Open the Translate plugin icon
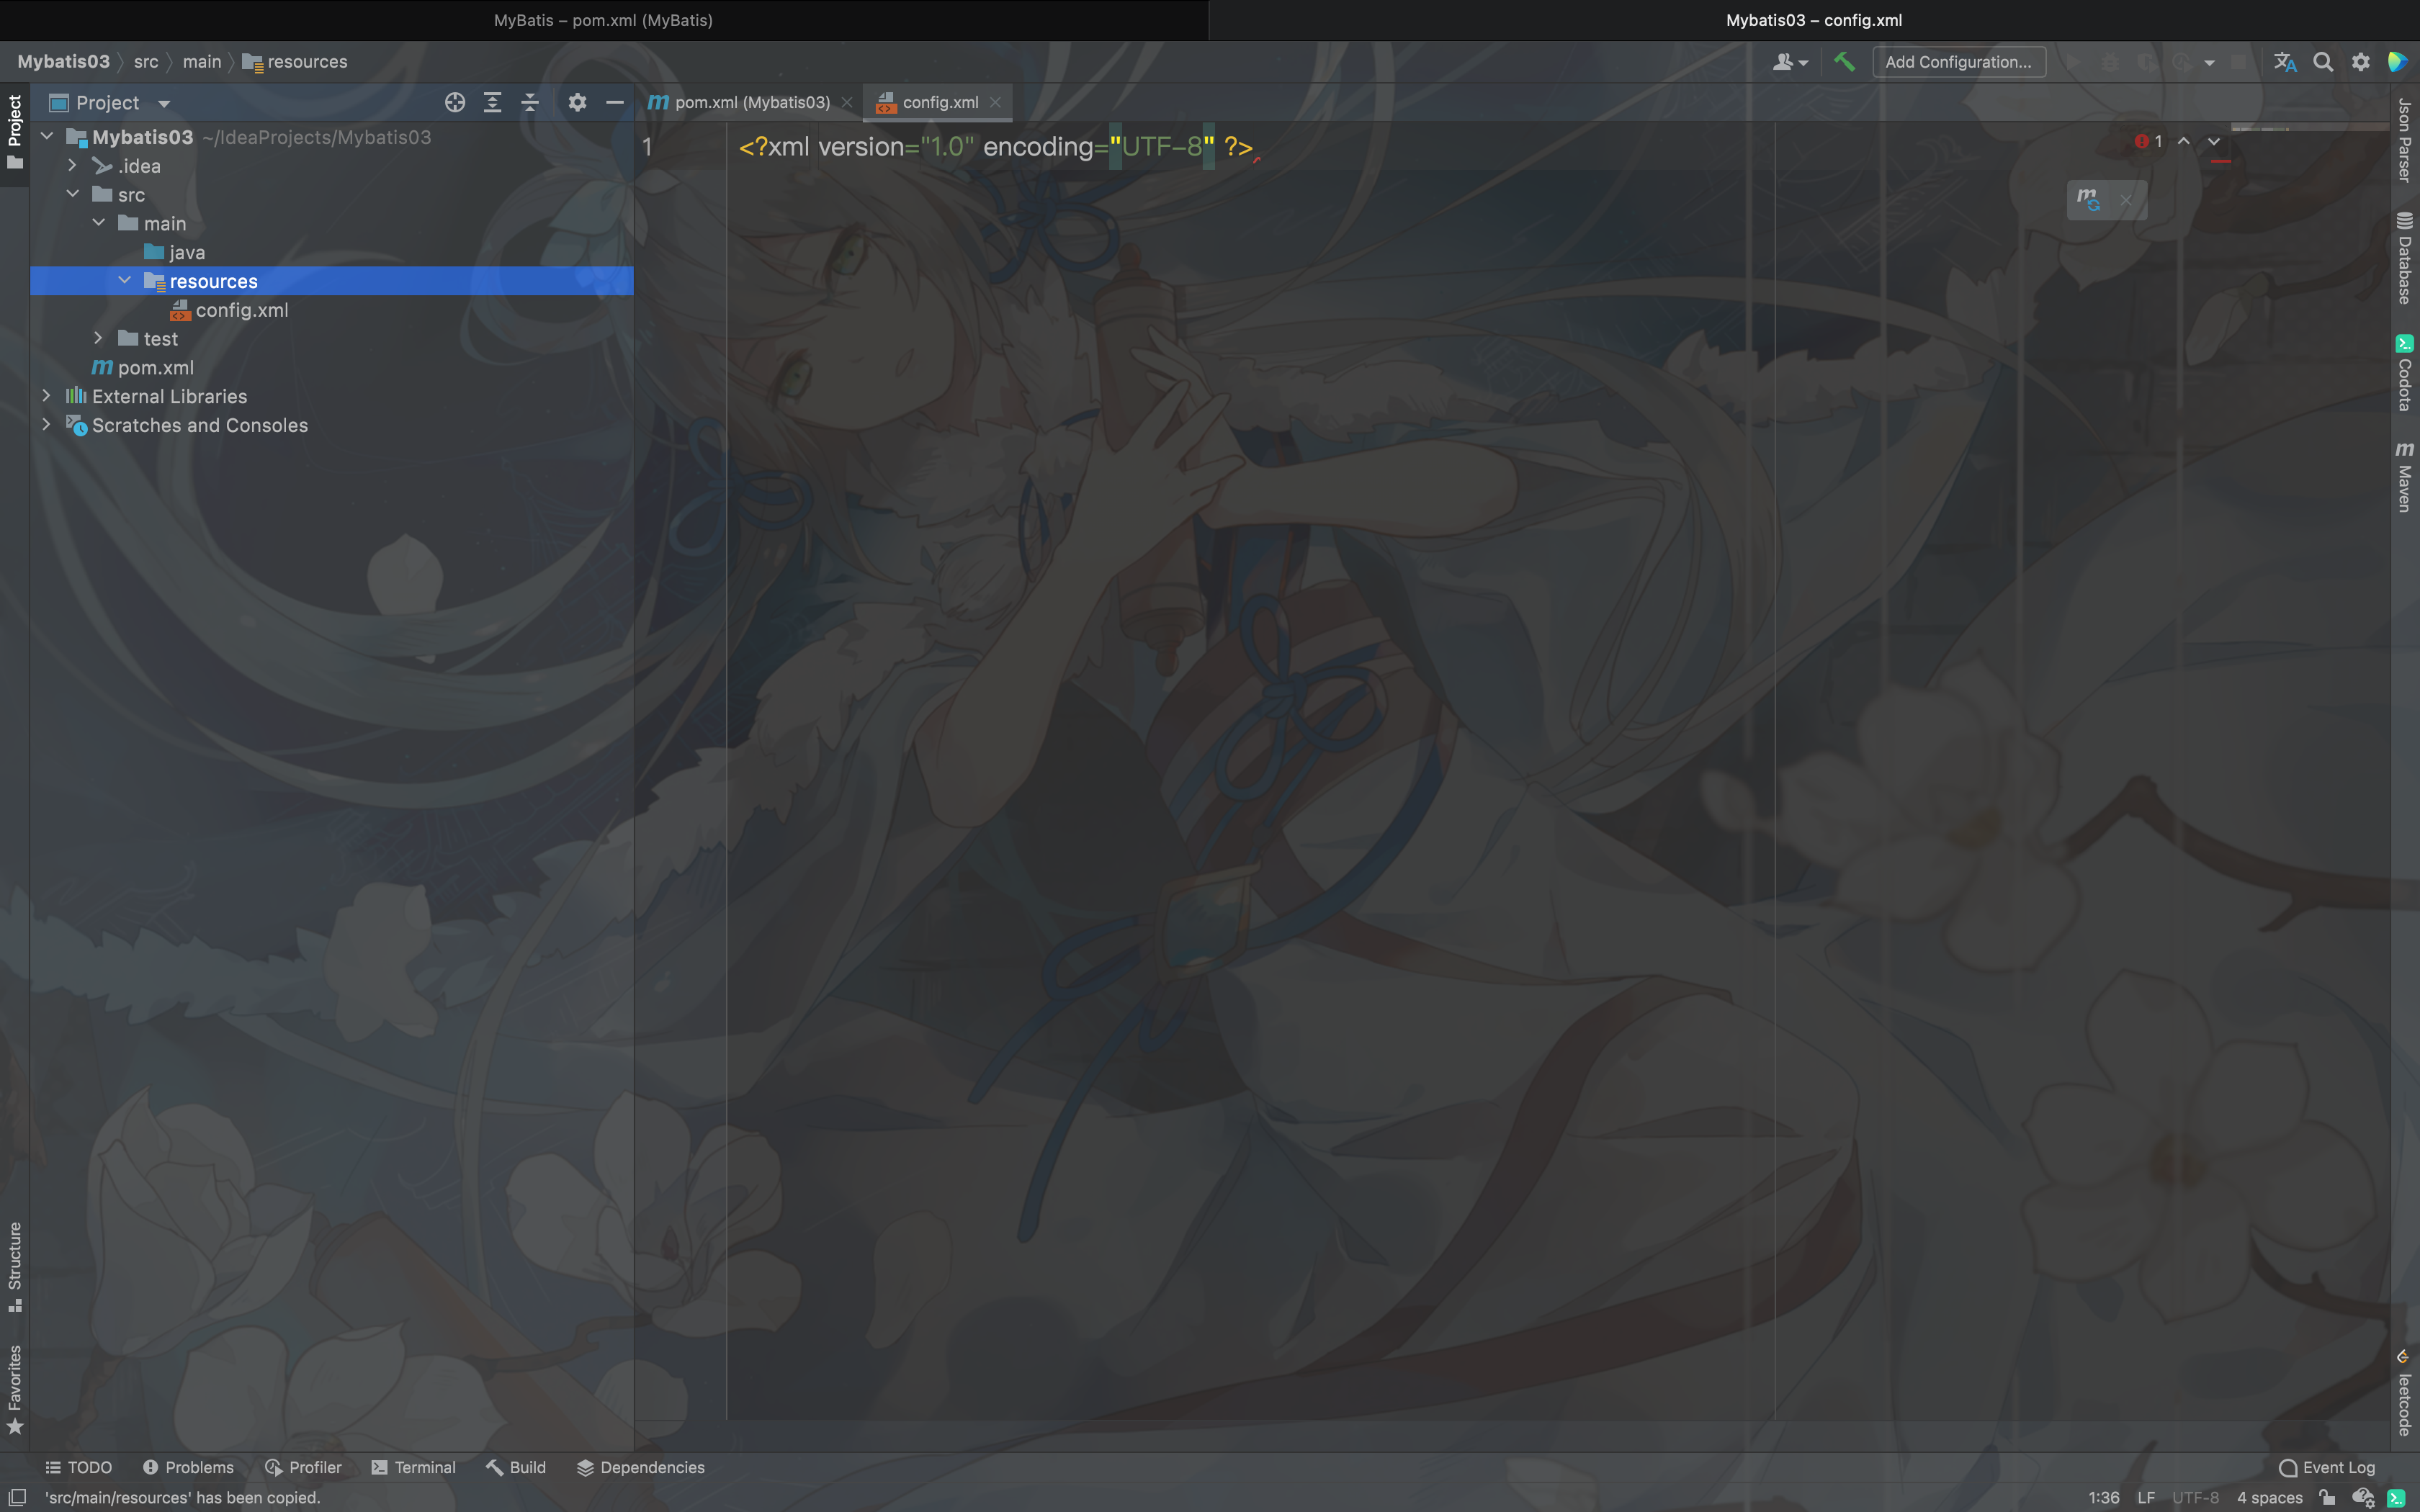This screenshot has width=2420, height=1512. (x=2285, y=62)
